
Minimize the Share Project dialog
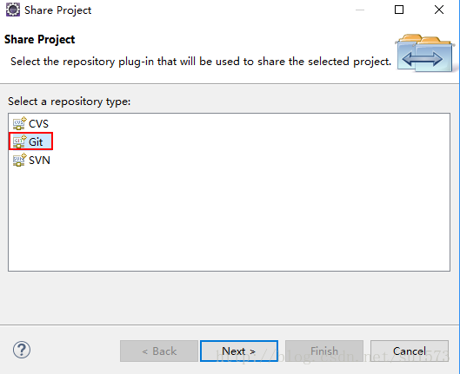click(x=360, y=10)
